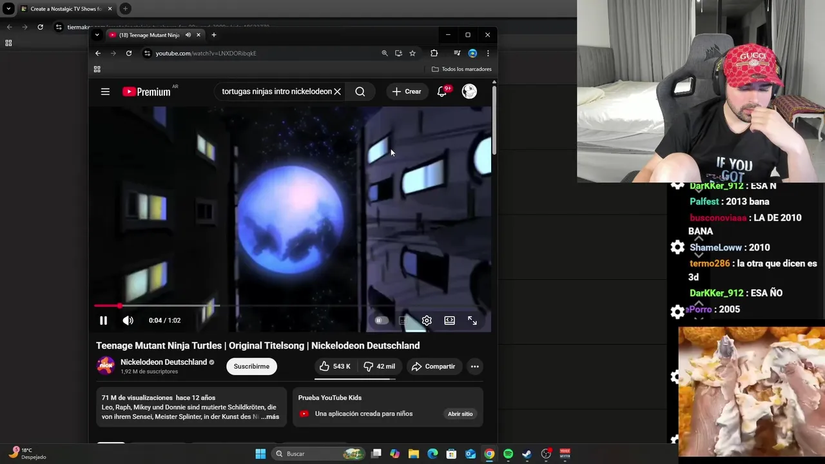This screenshot has height=464, width=825.
Task: Share the video via Compartir
Action: coord(434,366)
